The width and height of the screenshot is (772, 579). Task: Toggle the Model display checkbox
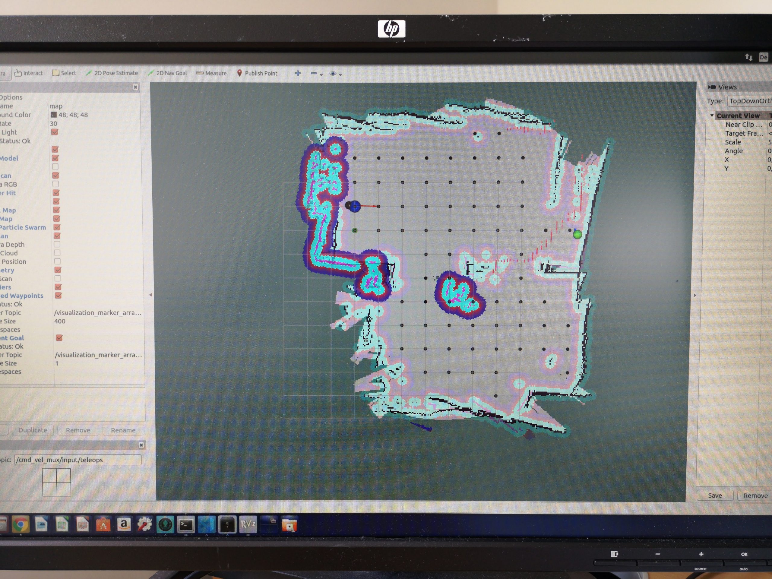(55, 158)
